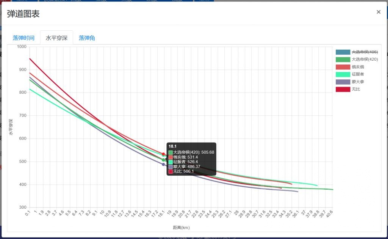Switch to the 落弹时间 tab
Viewport: 388px width, 239px height.
[23, 38]
